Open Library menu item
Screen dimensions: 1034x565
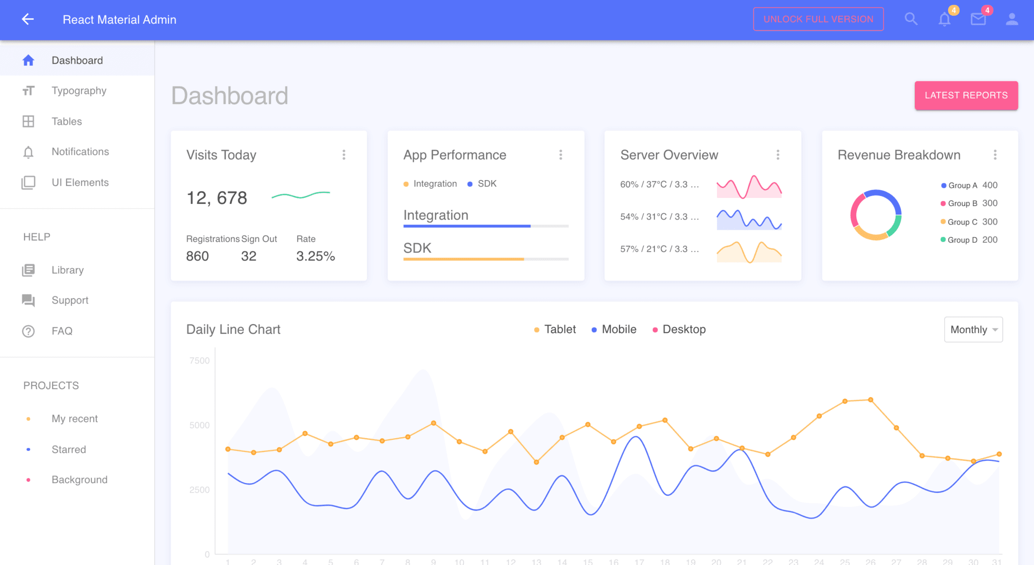[77, 270]
